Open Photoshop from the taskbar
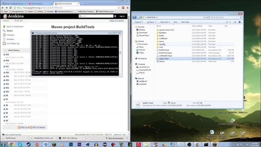The width and height of the screenshot is (261, 147). click(x=71, y=144)
